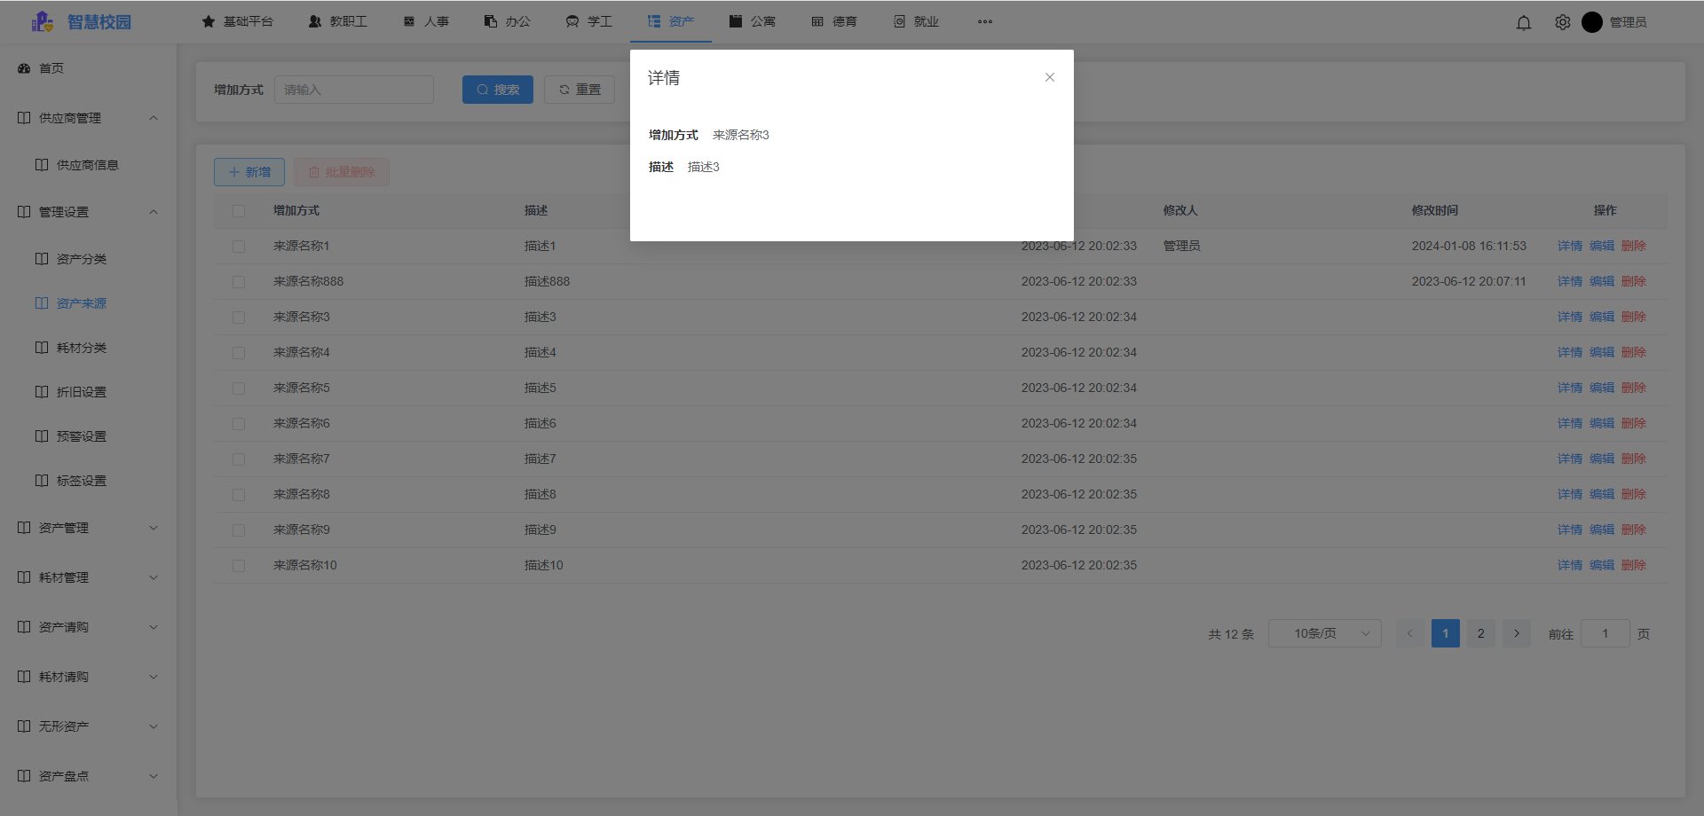This screenshot has width=1704, height=816.
Task: Open the 10条/页 page size dropdown
Action: tap(1324, 633)
